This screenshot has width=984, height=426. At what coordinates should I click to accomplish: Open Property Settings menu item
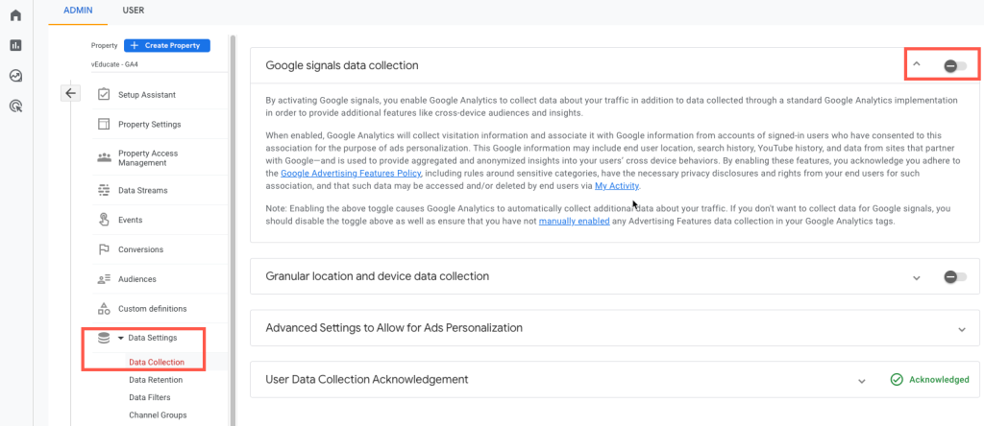point(149,124)
